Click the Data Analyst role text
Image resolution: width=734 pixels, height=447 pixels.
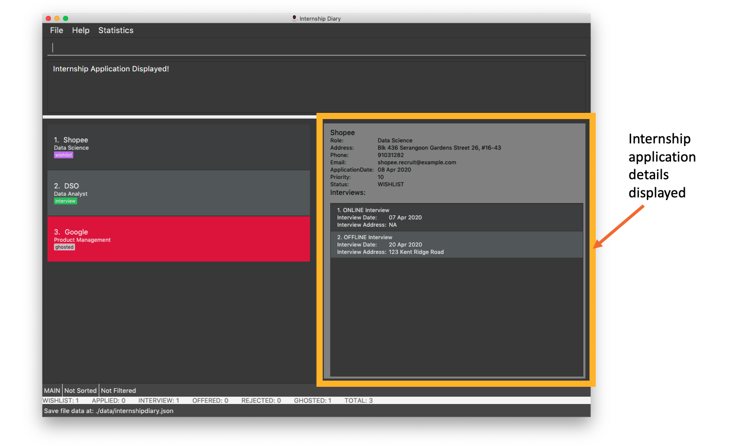[70, 194]
